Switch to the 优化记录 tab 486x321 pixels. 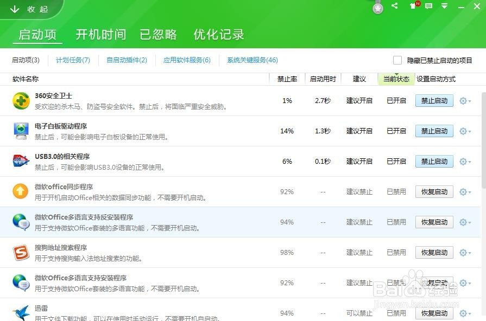219,34
